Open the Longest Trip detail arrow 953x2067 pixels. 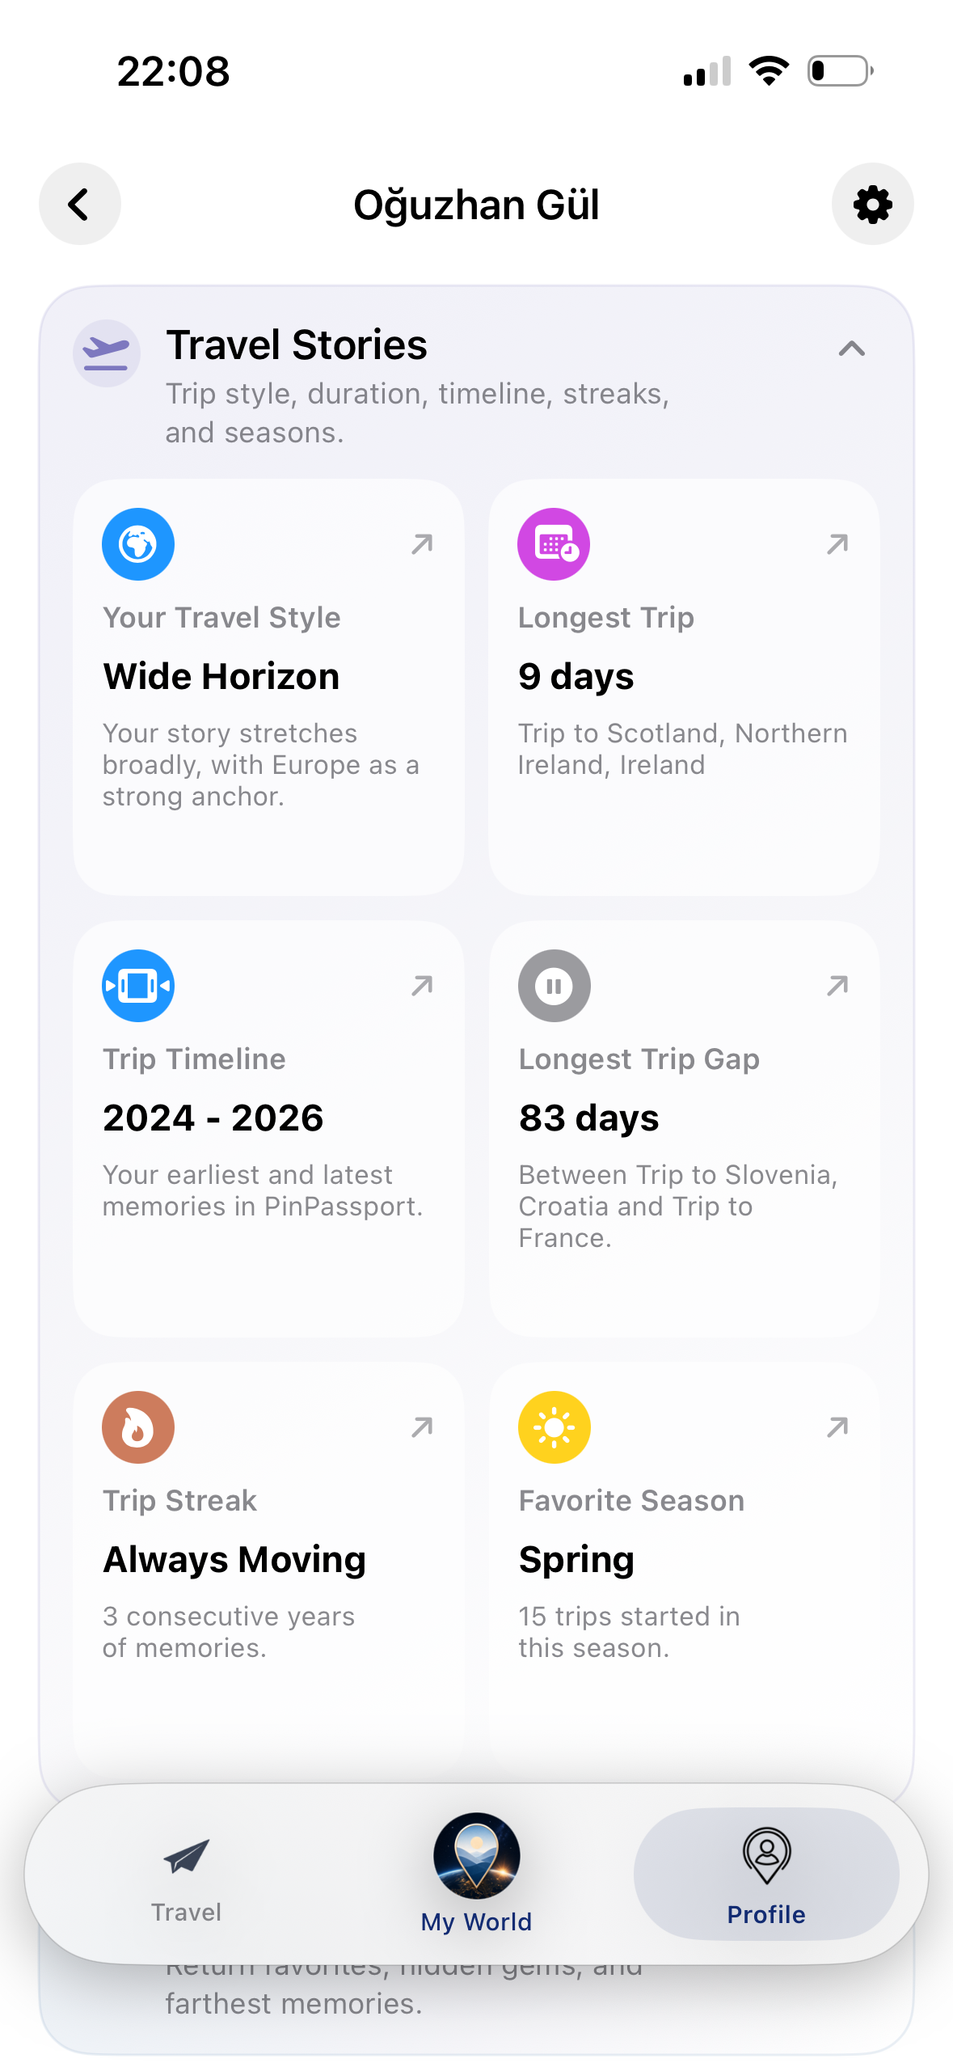tap(837, 544)
